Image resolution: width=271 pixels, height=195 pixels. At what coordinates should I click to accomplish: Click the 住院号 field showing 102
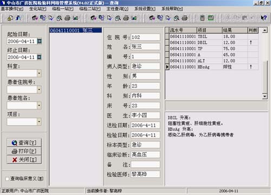click(x=145, y=37)
